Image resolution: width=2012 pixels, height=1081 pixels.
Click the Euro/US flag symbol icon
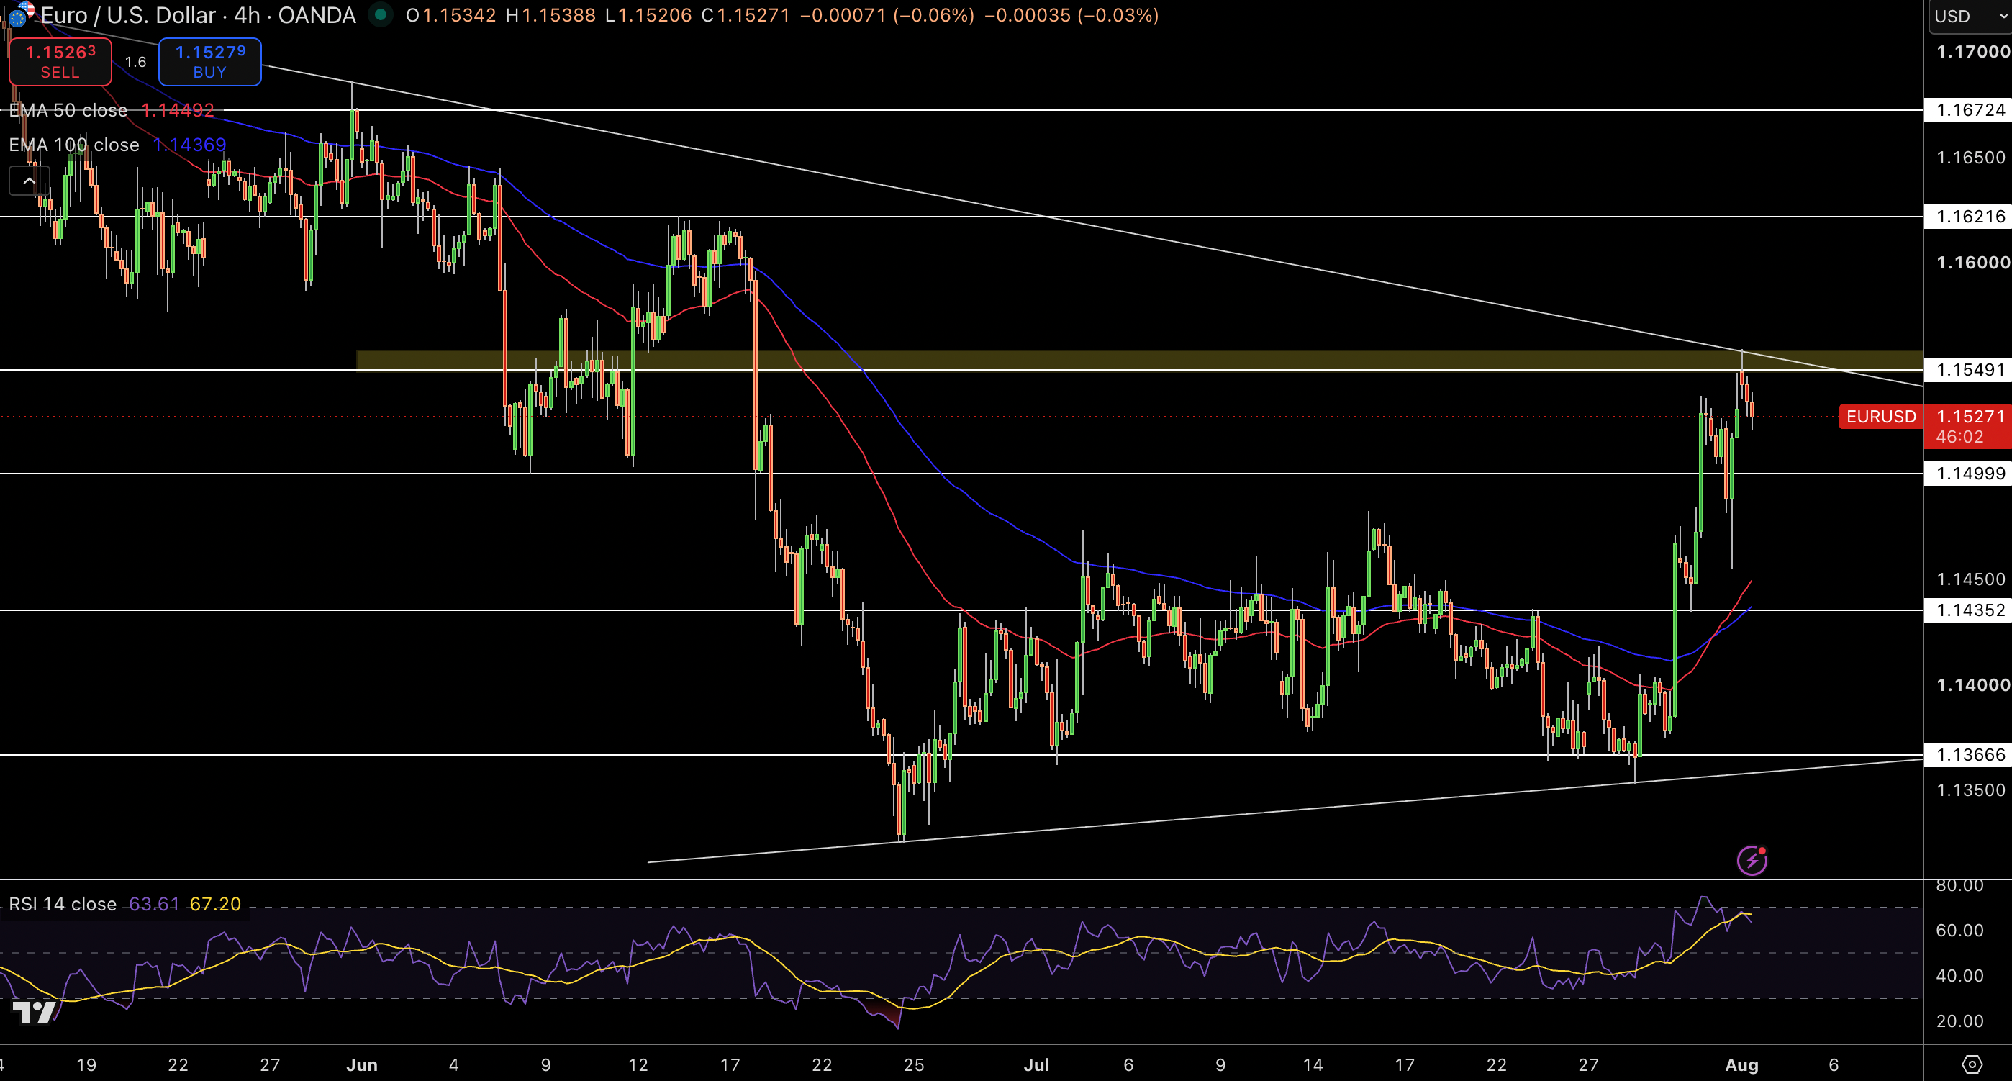[x=20, y=14]
